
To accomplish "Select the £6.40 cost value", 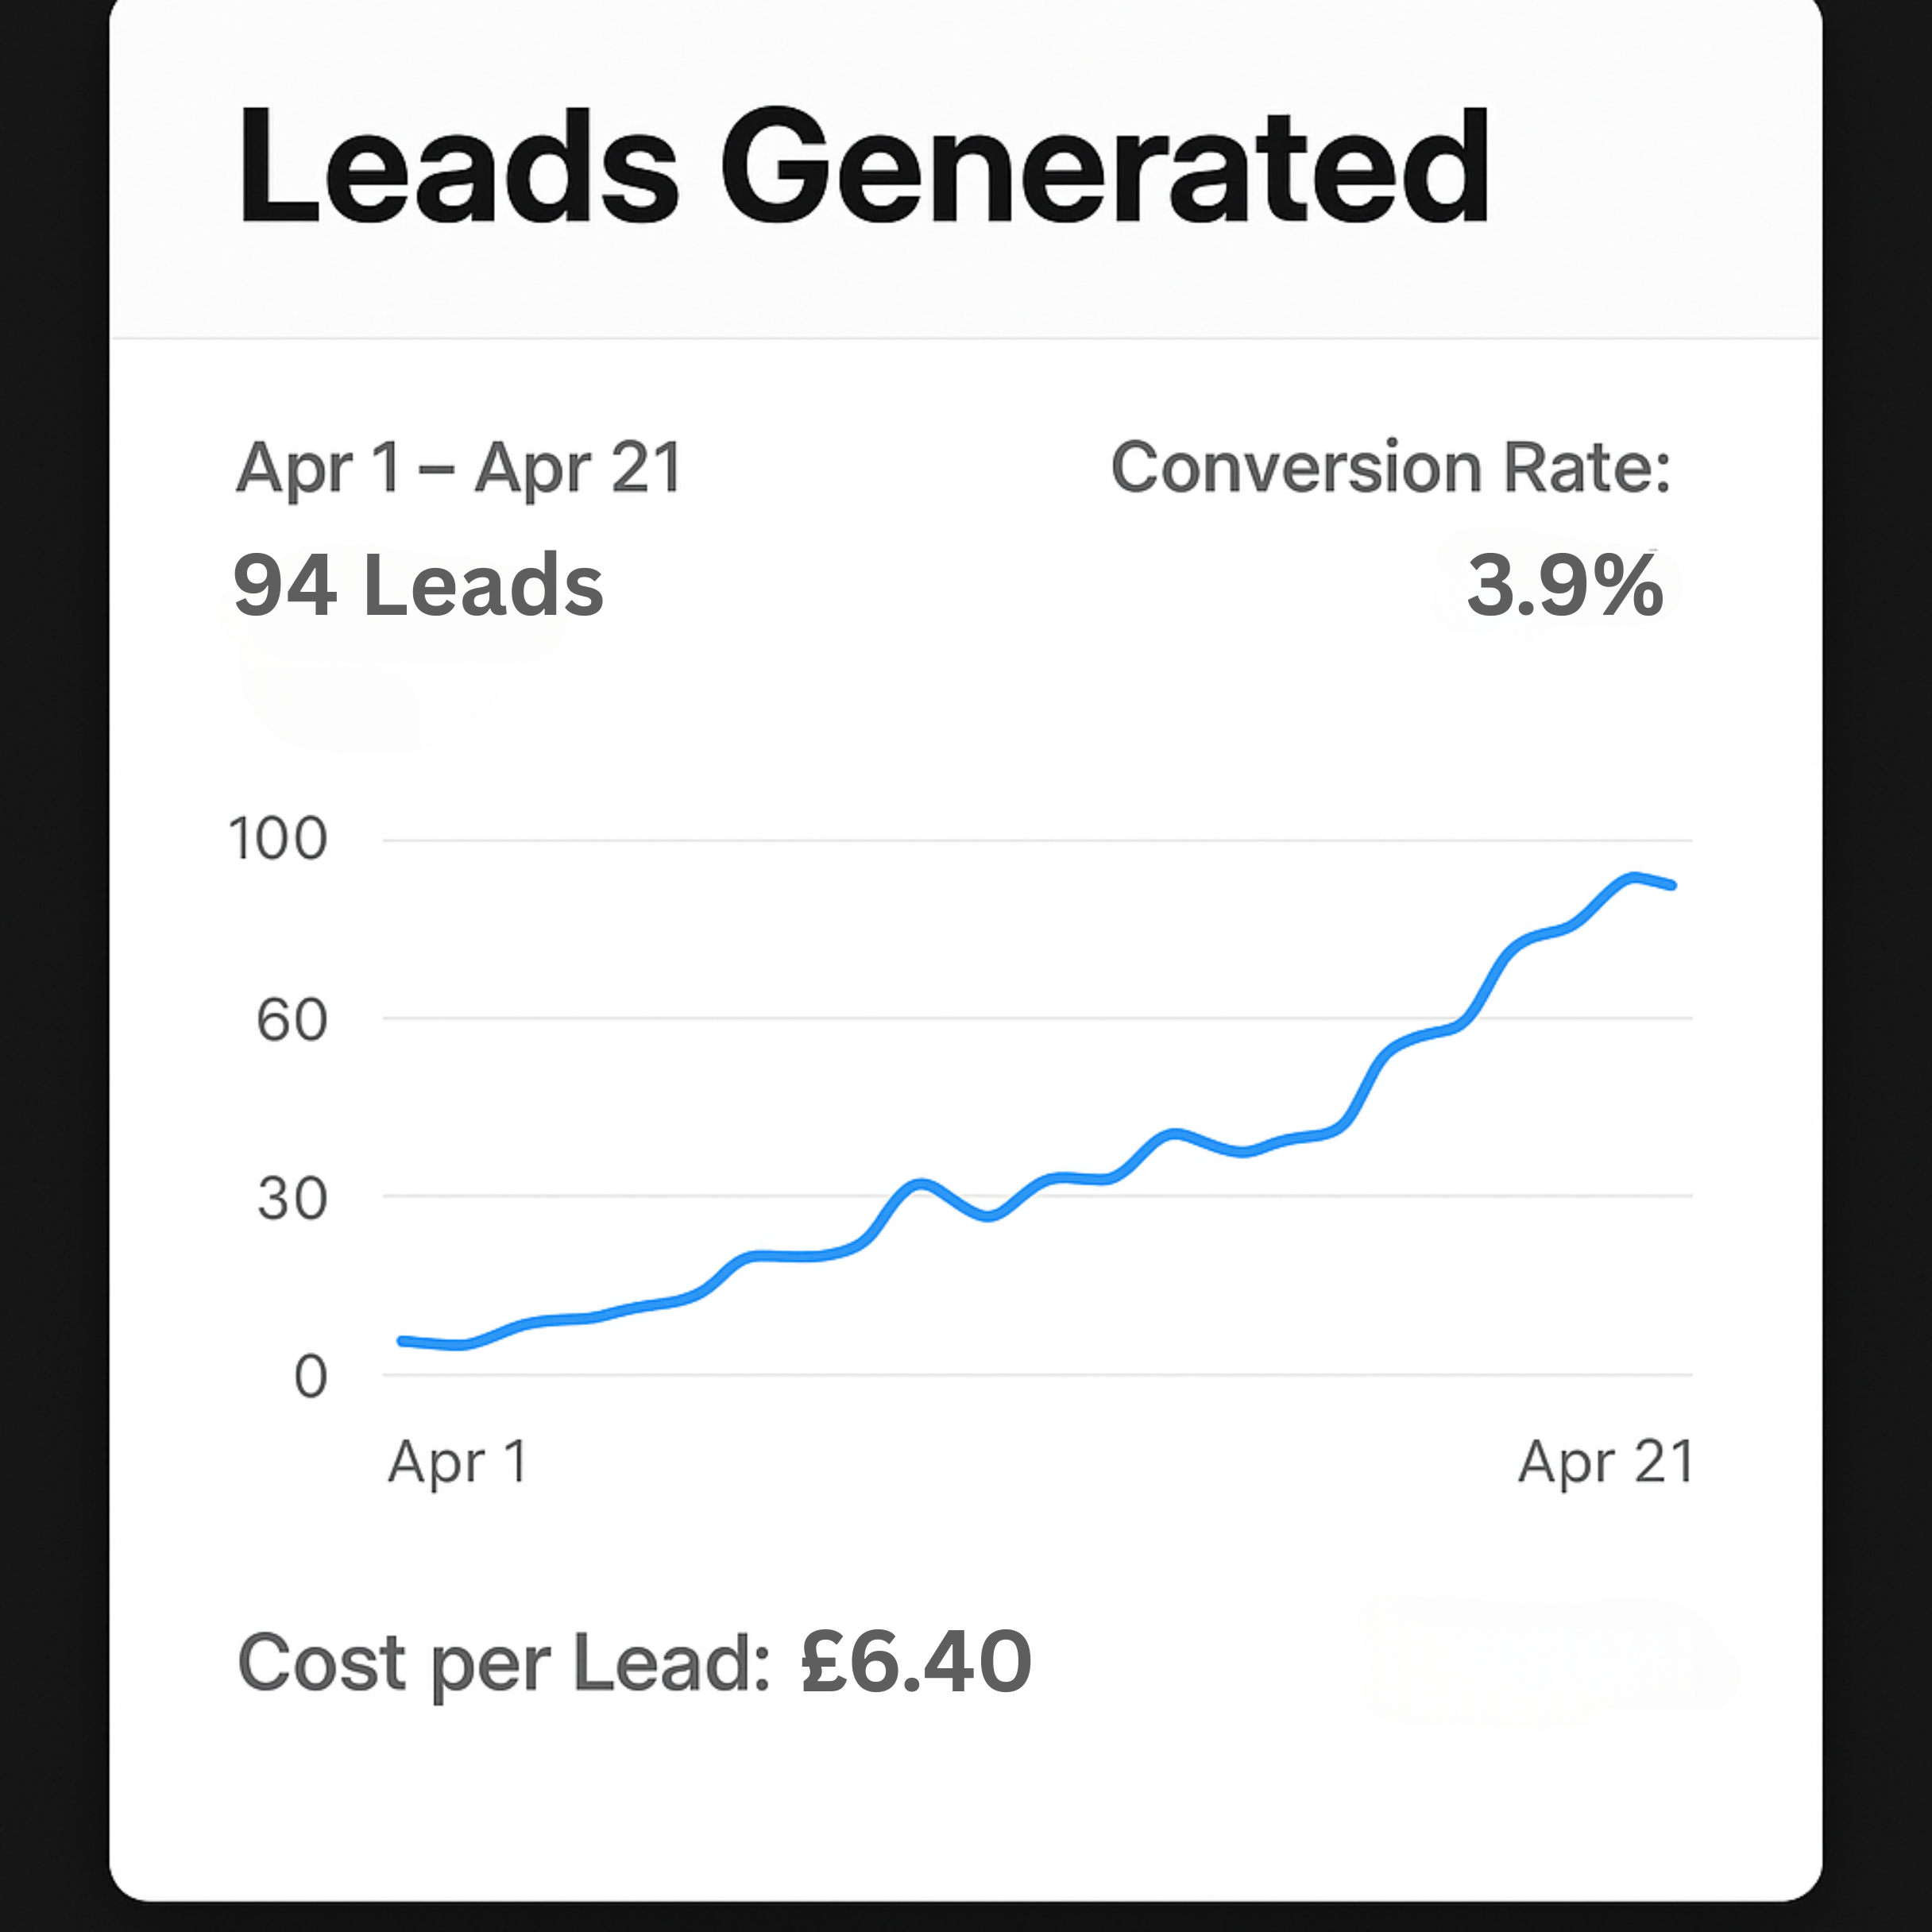I will coord(916,1662).
